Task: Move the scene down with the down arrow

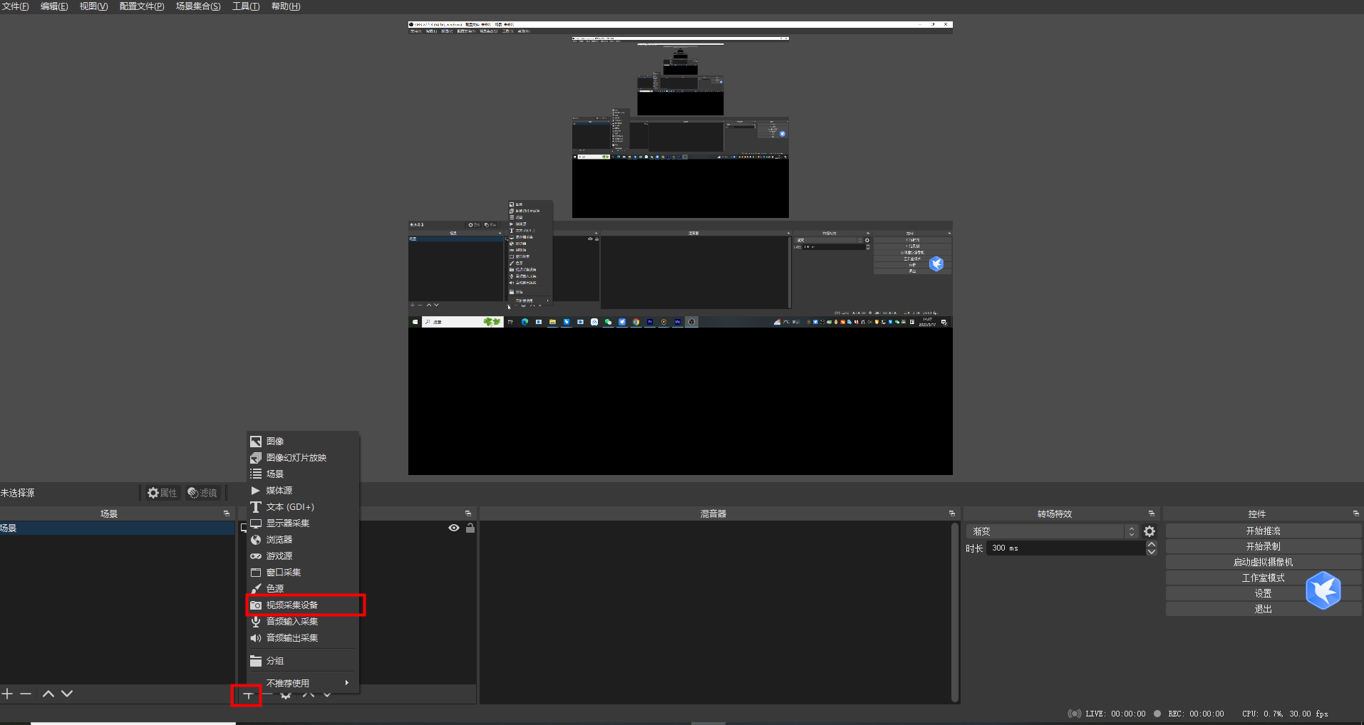Action: (67, 694)
